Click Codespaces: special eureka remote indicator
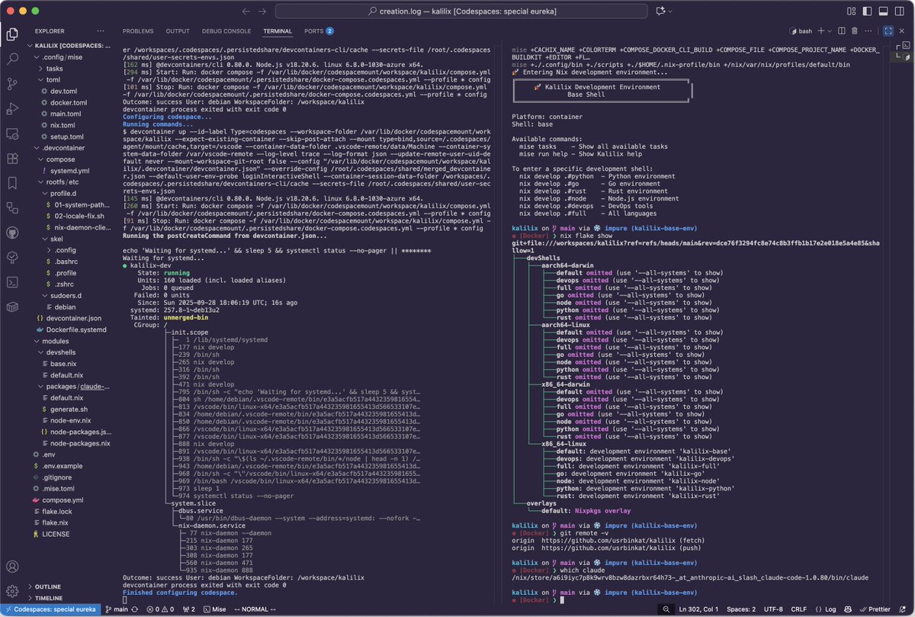Viewport: 915px width, 617px height. pyautogui.click(x=49, y=609)
